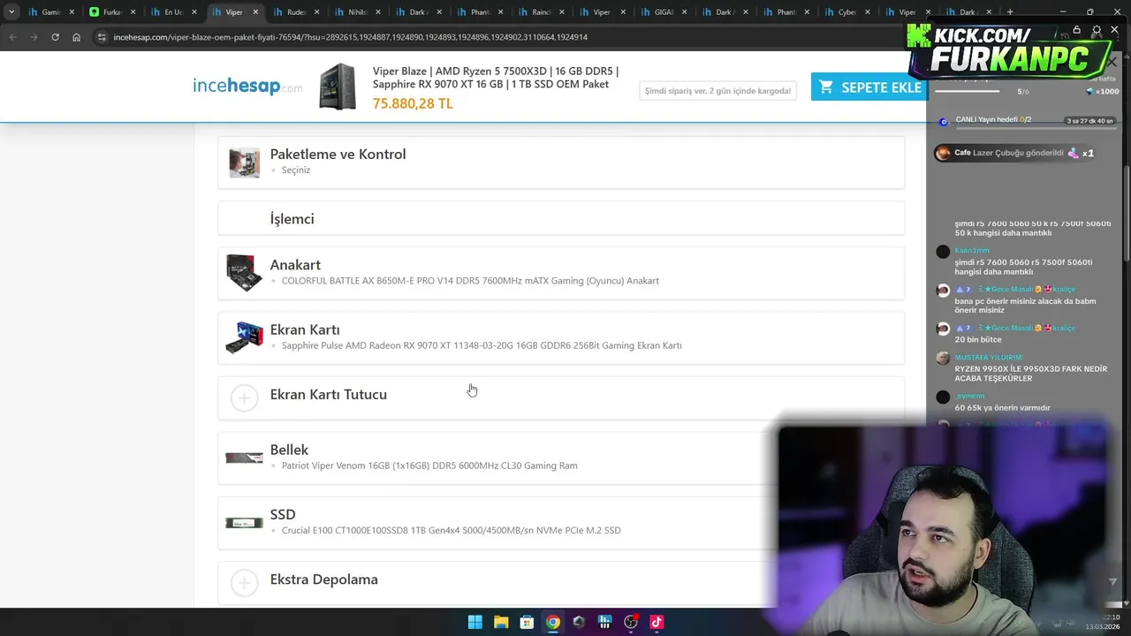Screen dimensions: 1131x636
Task: Open the Anakart motherboard product image
Action: (245, 273)
